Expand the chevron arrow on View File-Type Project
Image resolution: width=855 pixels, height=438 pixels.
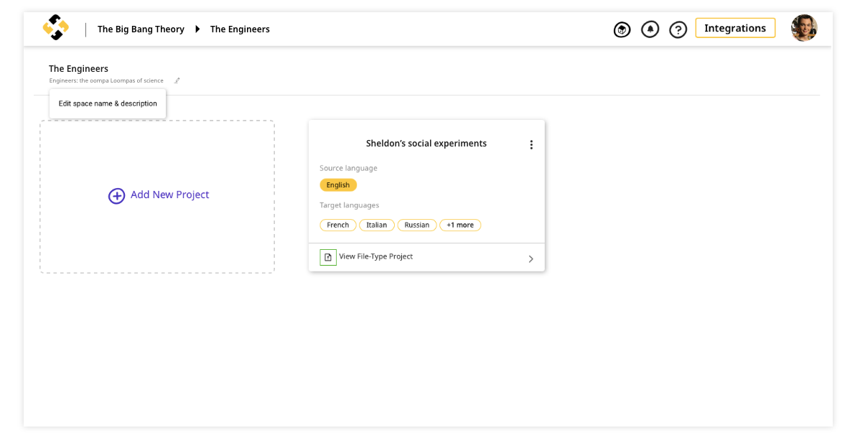(x=531, y=259)
